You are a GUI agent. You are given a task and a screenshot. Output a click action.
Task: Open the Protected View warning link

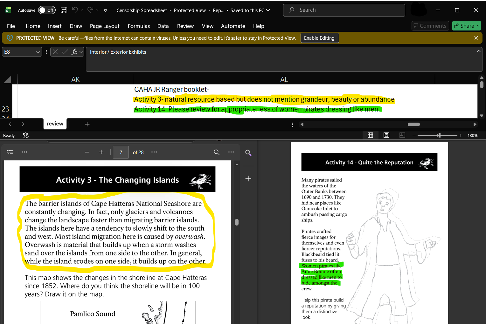(x=177, y=38)
